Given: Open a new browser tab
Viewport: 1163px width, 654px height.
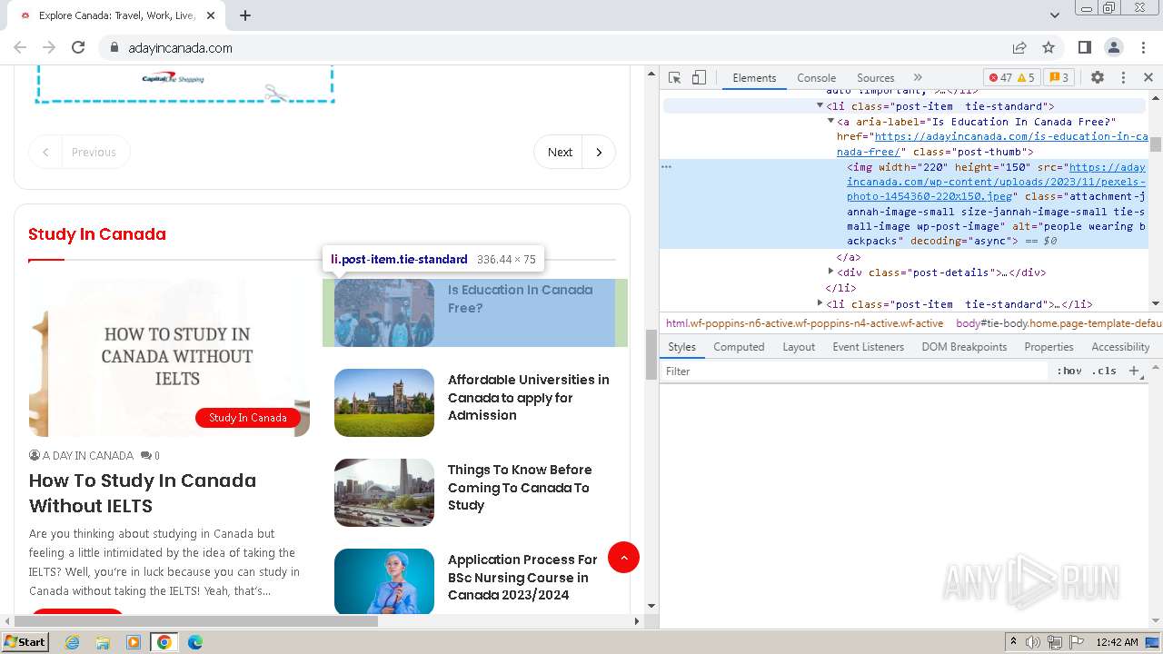Looking at the screenshot, I should pos(244,15).
